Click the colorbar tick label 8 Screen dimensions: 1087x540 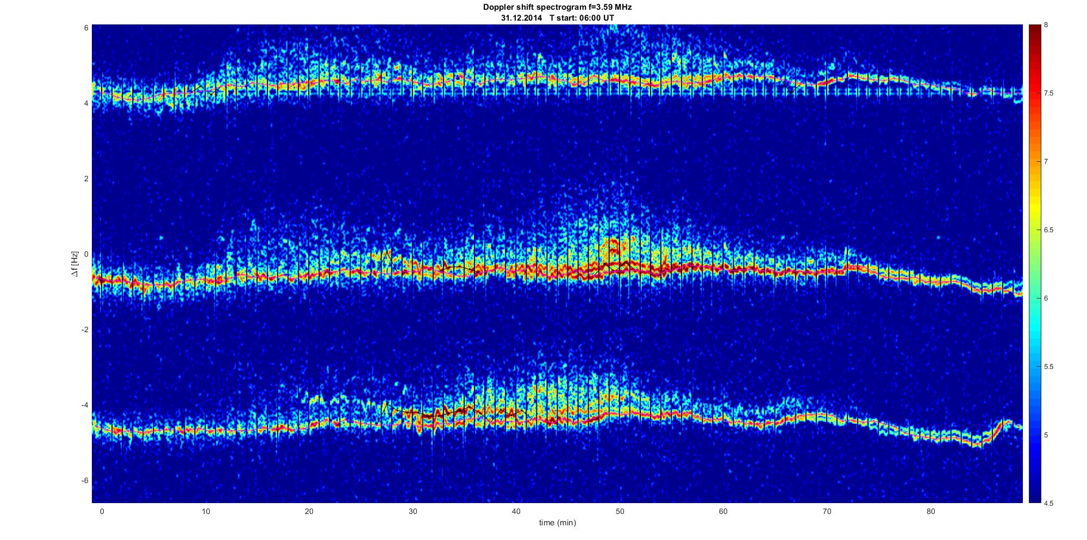(1046, 25)
